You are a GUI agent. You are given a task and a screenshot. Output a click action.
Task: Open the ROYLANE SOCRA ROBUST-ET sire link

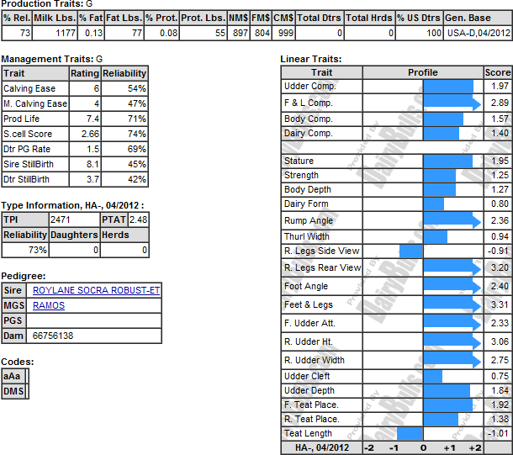click(96, 291)
